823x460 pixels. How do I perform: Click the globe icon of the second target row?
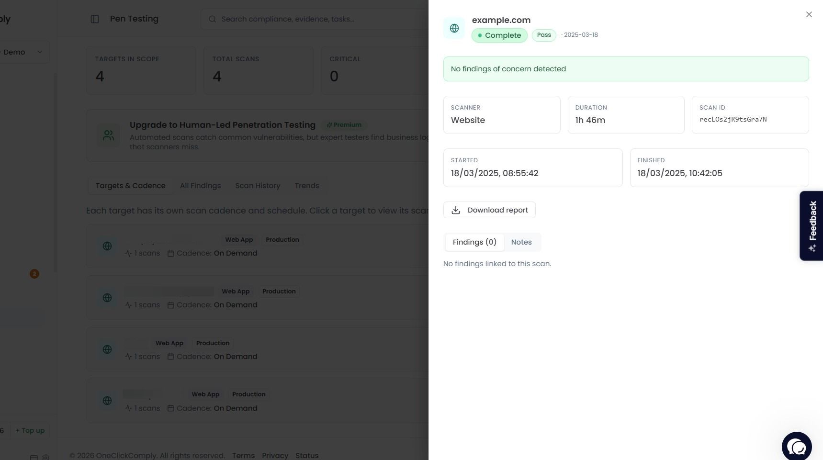107,298
